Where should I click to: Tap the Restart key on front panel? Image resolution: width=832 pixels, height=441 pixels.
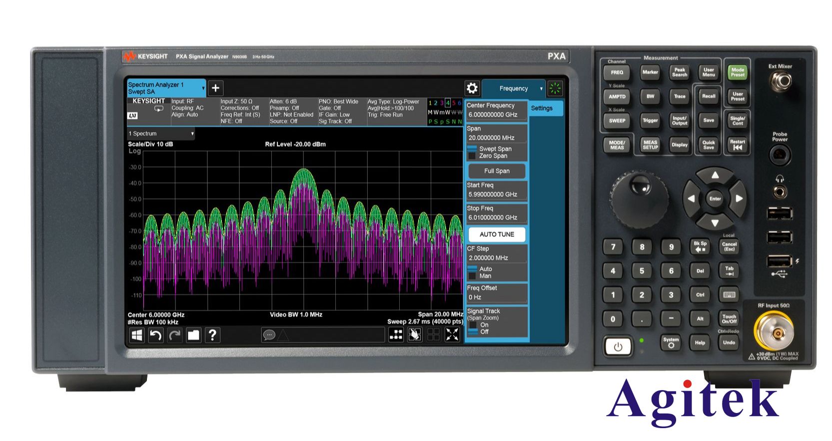(x=738, y=145)
